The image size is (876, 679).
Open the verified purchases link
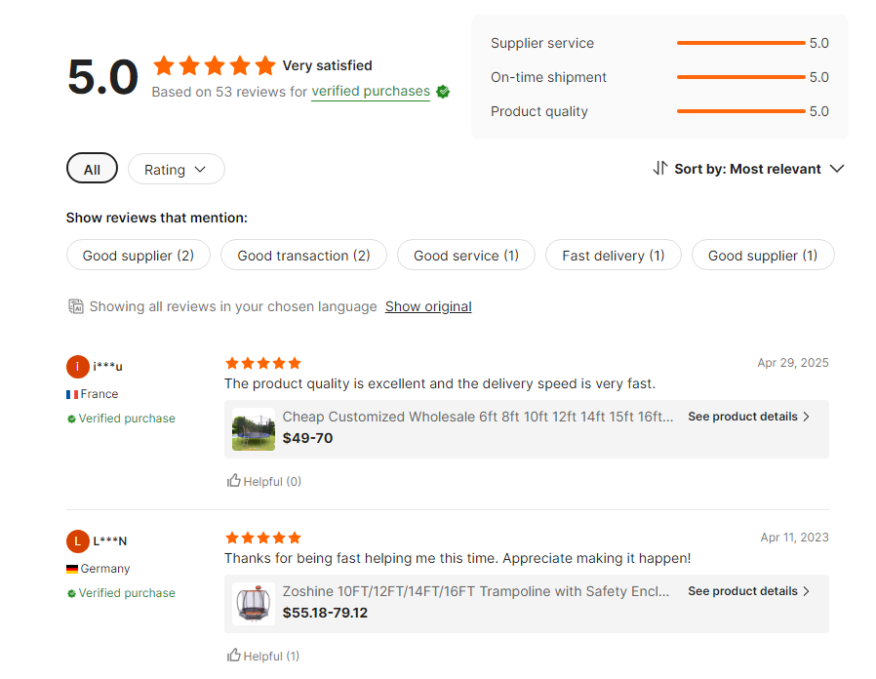371,92
